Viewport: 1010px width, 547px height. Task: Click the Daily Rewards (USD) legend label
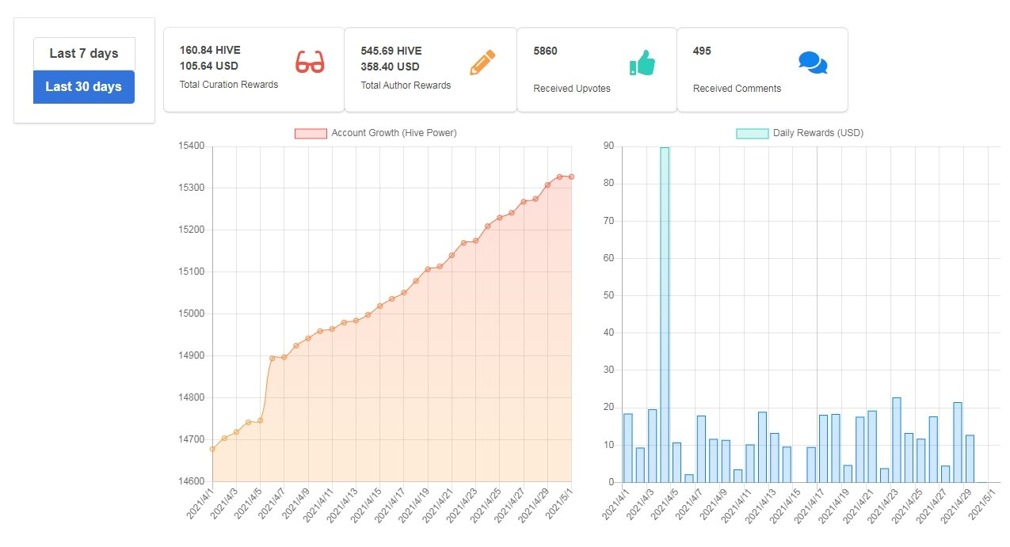tap(818, 133)
